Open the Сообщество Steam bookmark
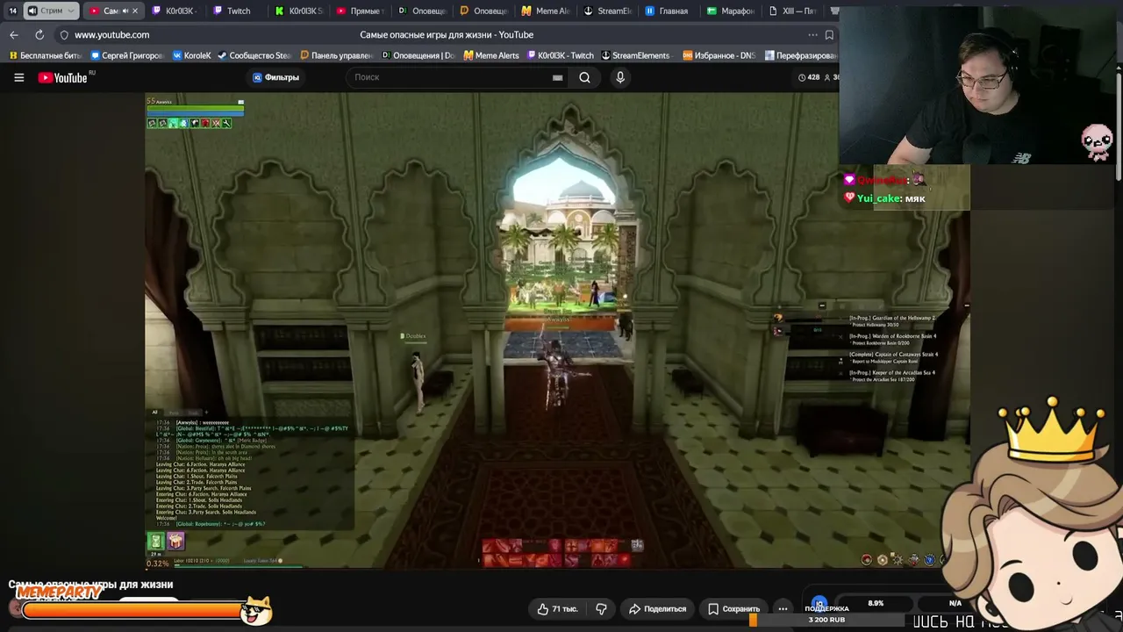Viewport: 1123px width, 632px height. click(x=254, y=55)
